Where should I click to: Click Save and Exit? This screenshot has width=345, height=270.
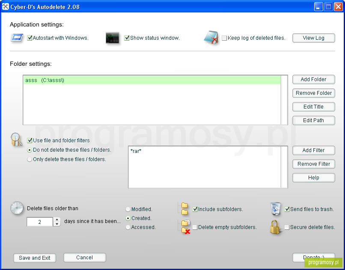click(35, 258)
